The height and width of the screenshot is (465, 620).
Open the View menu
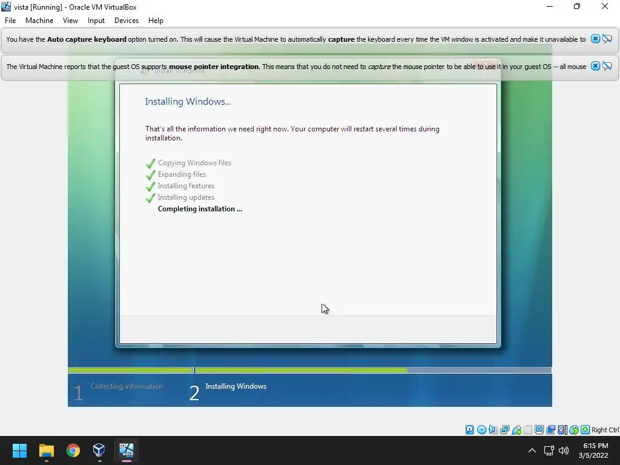[70, 20]
